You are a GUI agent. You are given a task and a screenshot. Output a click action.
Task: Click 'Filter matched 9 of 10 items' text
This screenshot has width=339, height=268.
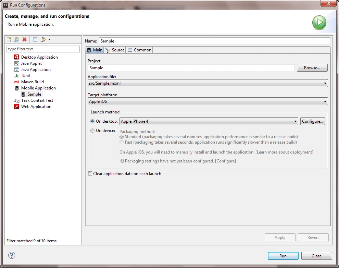32,241
